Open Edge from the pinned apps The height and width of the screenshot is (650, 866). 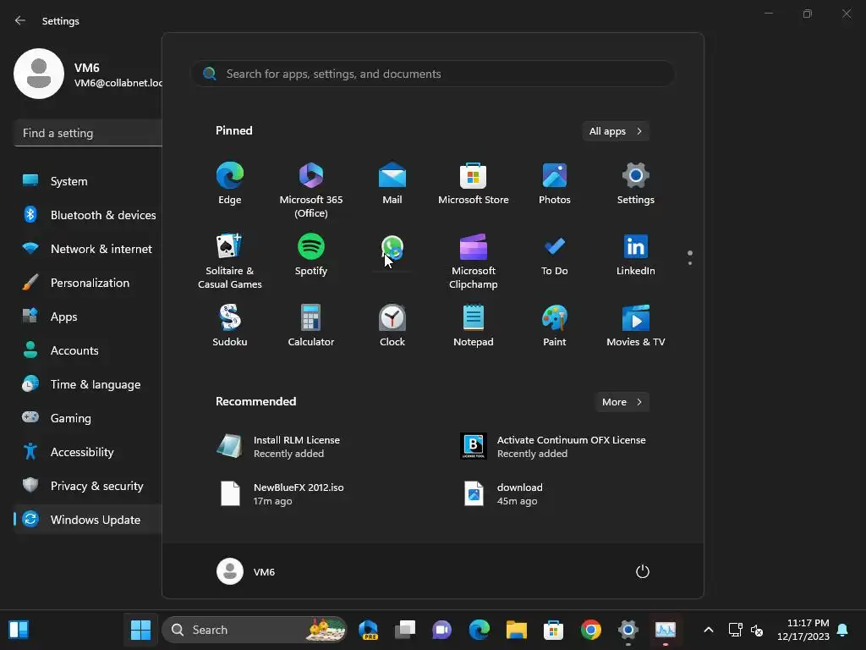pos(230,184)
